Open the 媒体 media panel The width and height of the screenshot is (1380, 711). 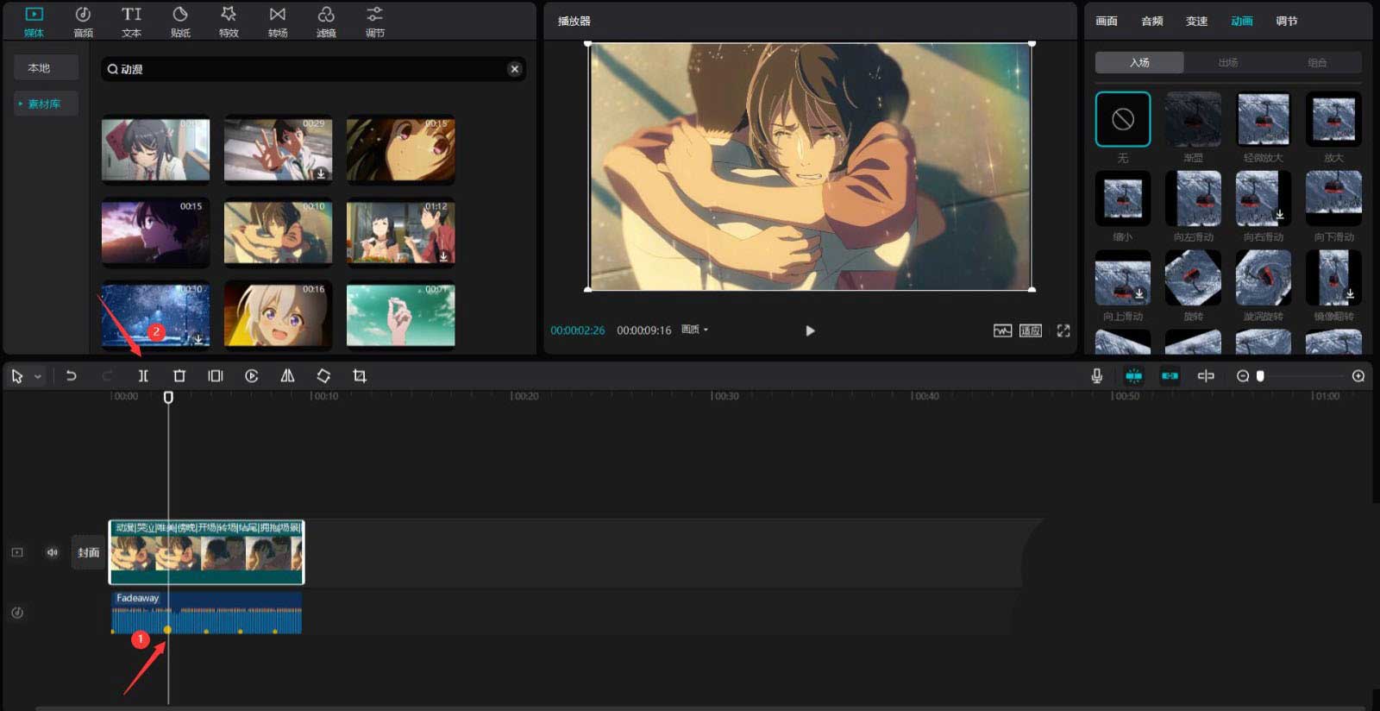coord(34,22)
